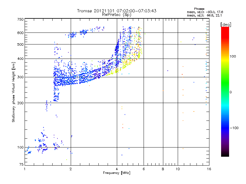This screenshot has width=246, height=184.
Task: Click the x-axis tick label '1'
Action: click(x=25, y=169)
